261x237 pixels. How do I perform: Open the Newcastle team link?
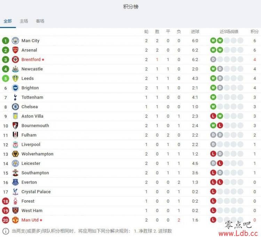(x=32, y=69)
